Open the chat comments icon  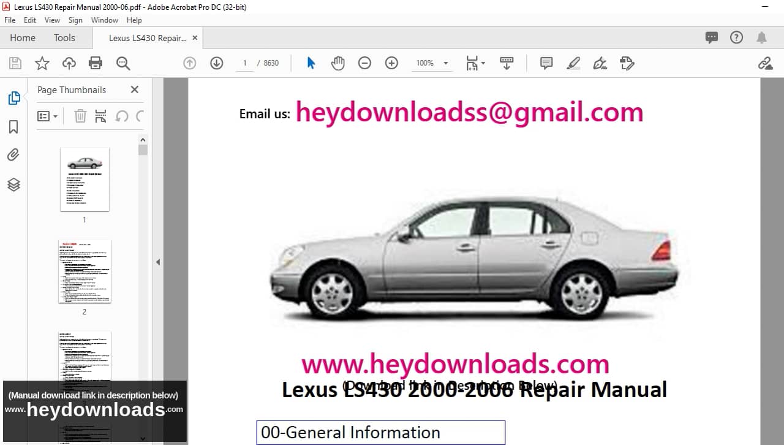(712, 37)
